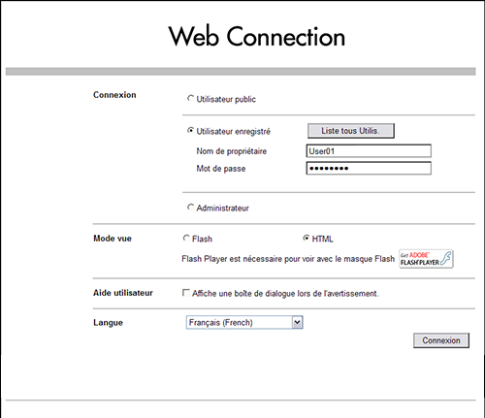
Task: Open the Langue dropdown list
Action: pyautogui.click(x=244, y=322)
